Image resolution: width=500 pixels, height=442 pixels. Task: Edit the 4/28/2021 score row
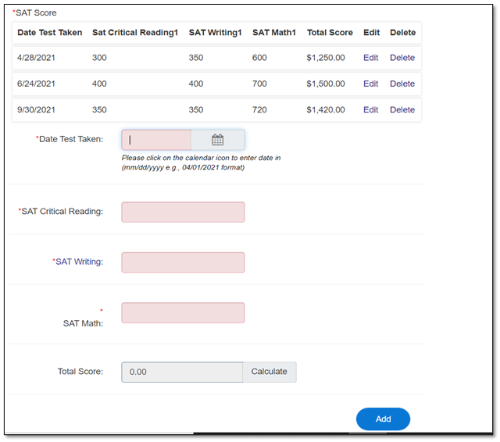(x=370, y=58)
